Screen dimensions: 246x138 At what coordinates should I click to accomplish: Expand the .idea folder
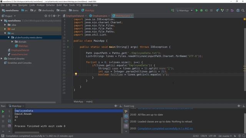[x=5, y=25]
